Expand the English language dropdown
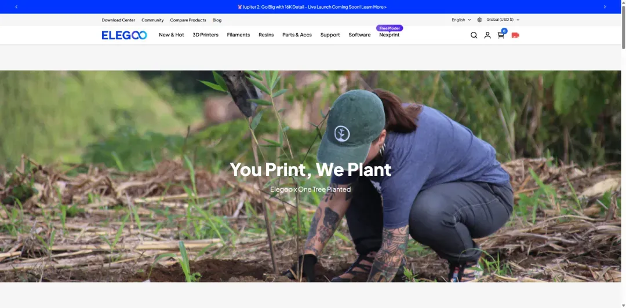 tap(461, 20)
